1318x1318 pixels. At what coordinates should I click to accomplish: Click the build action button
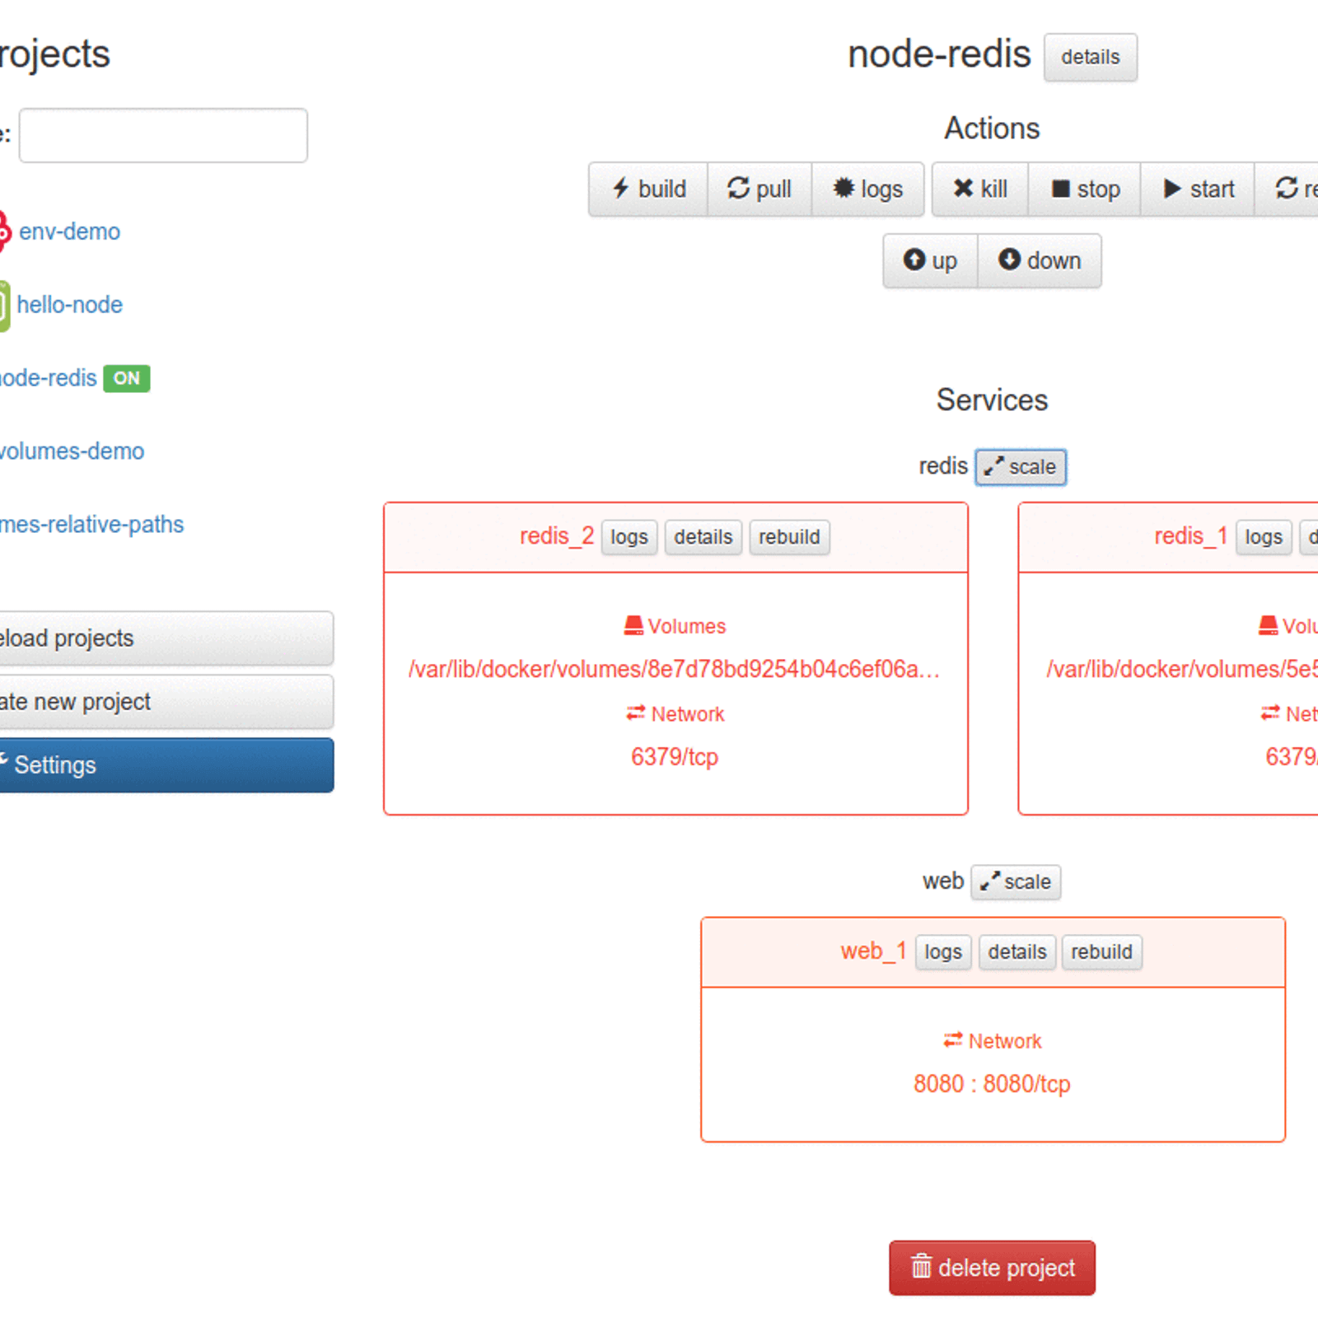[x=648, y=189]
